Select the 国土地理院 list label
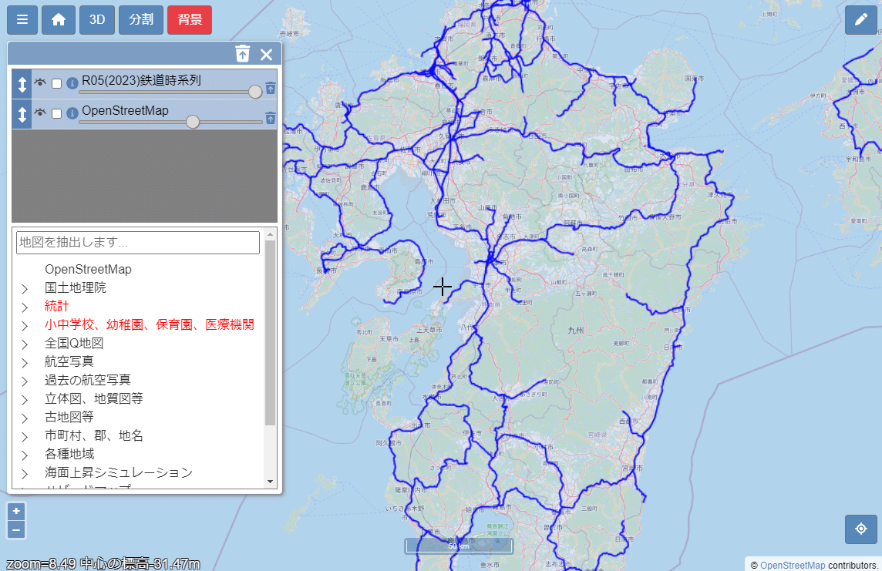 click(x=76, y=287)
